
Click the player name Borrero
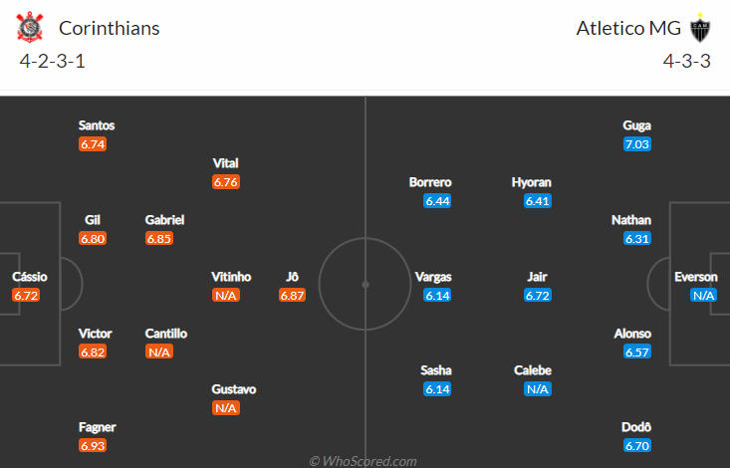430,182
